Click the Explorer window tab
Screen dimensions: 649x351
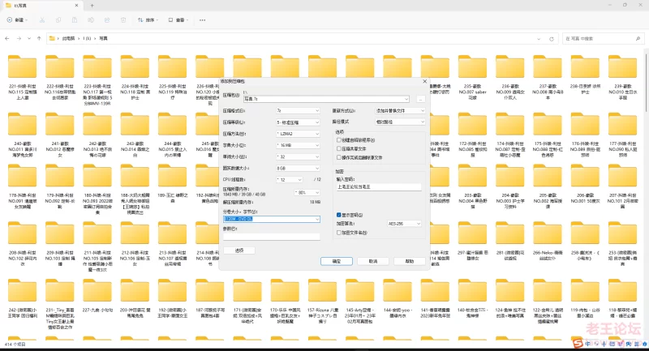(41, 6)
